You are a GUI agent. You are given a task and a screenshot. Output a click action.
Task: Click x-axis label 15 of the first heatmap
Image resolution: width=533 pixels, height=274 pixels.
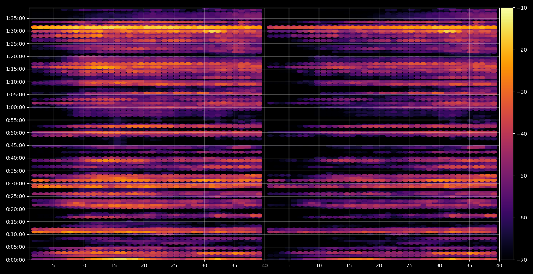click(x=114, y=265)
